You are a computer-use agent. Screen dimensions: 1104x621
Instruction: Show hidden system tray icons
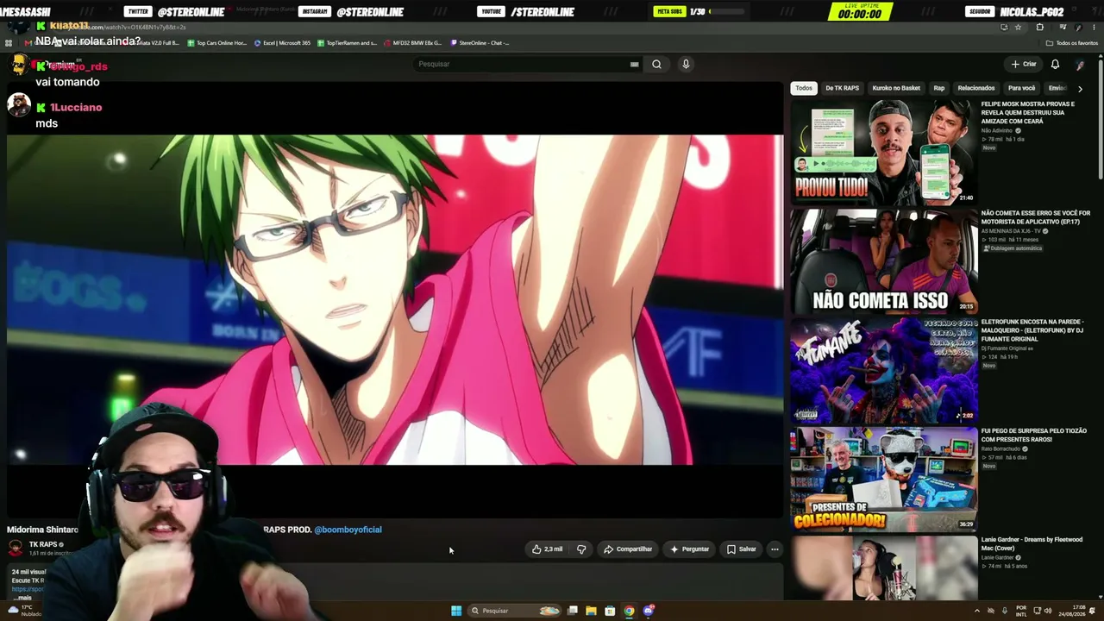coord(977,611)
